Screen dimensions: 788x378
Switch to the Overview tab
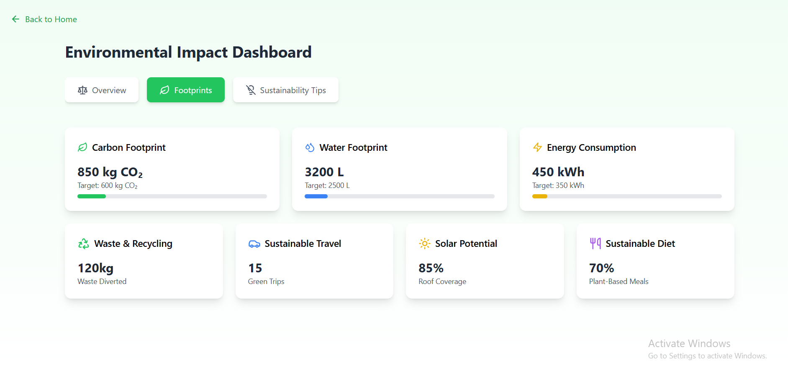[102, 90]
